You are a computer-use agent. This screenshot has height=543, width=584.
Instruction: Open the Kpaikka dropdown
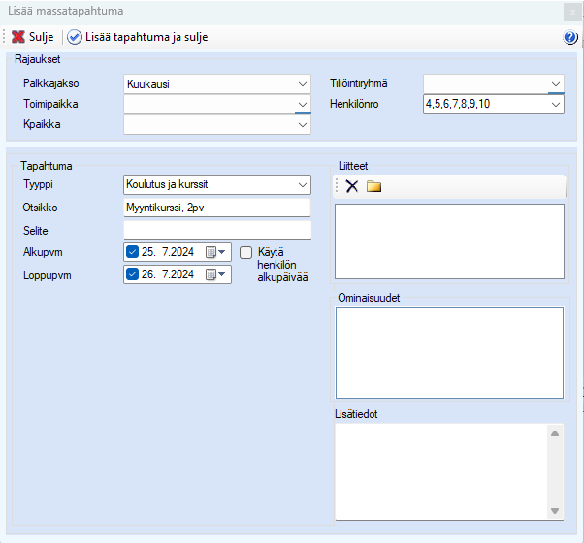pyautogui.click(x=302, y=124)
